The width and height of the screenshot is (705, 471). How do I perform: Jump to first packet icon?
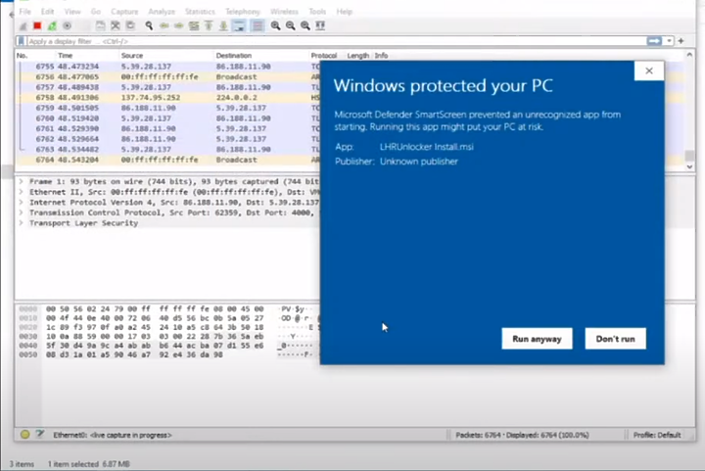point(209,25)
